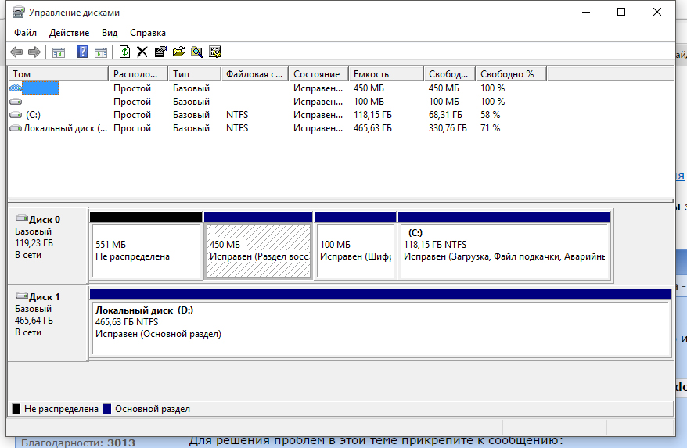Minimize the Управление дисками window

pos(586,13)
